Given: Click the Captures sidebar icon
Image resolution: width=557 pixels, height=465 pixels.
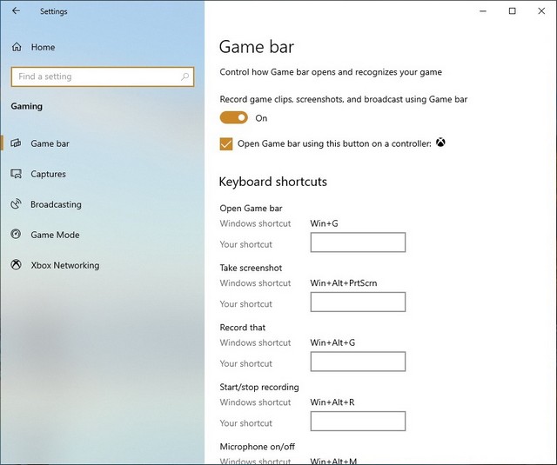Looking at the screenshot, I should [x=16, y=174].
